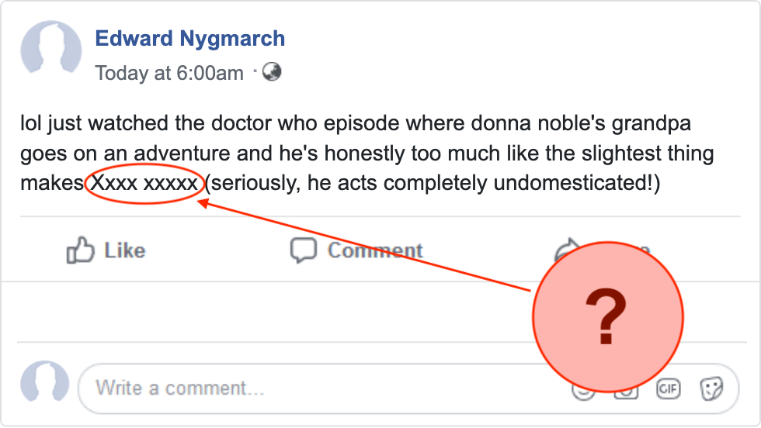Click the word "undomesticated!" in the post

tap(576, 183)
